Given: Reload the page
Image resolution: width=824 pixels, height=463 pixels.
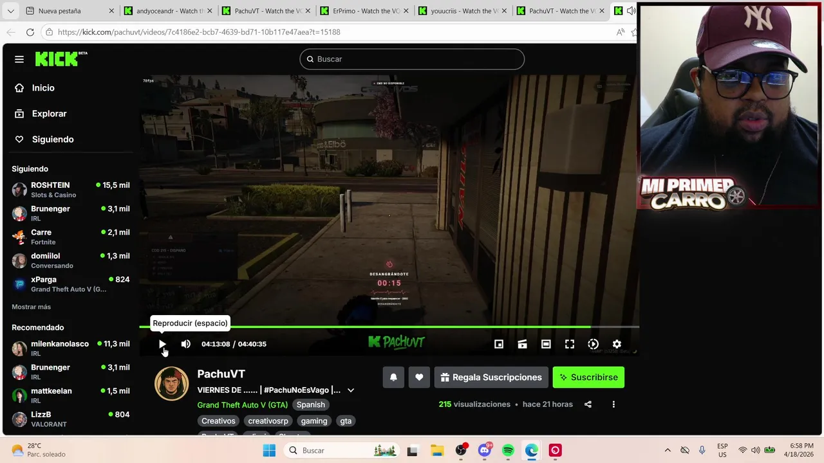Looking at the screenshot, I should (x=30, y=32).
